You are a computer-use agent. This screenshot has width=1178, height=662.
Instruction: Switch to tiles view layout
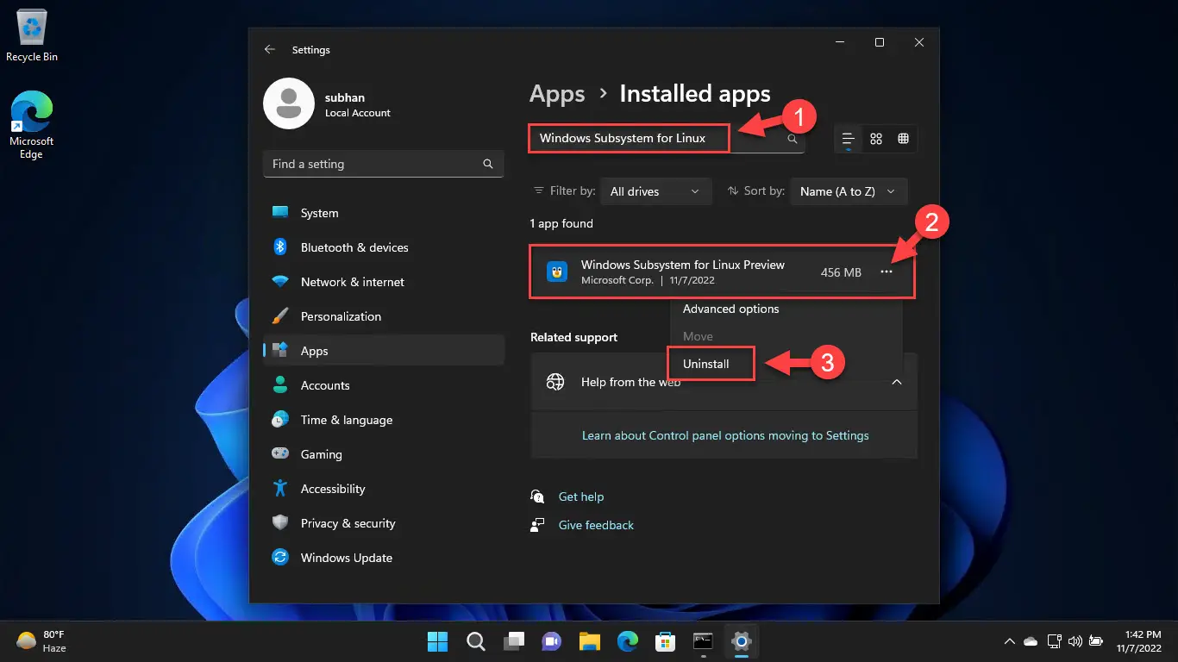click(x=903, y=139)
